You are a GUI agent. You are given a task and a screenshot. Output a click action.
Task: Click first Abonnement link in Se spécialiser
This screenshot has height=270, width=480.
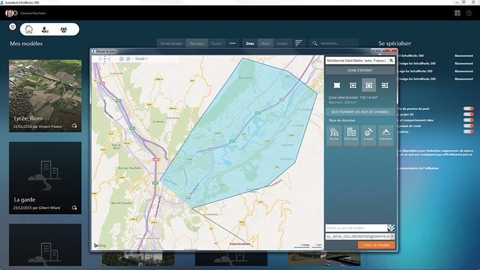pos(464,56)
